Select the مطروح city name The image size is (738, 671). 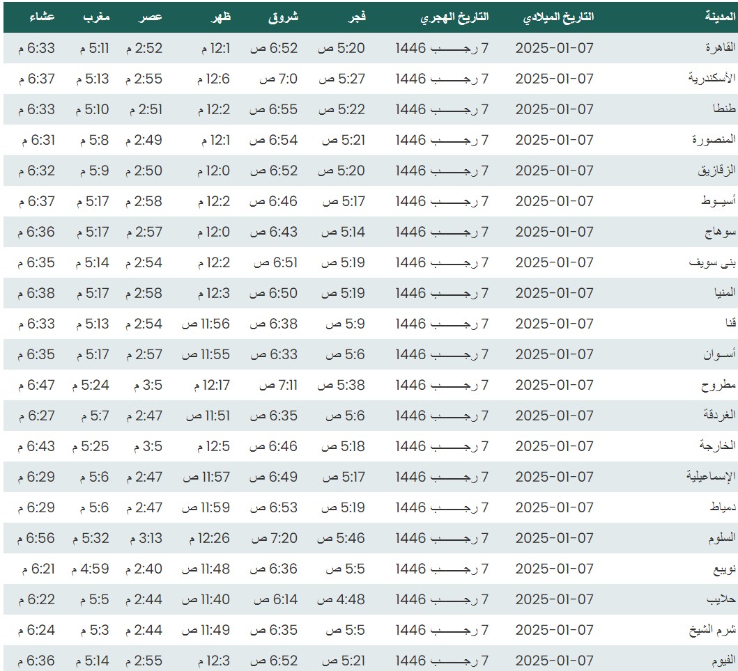718,385
